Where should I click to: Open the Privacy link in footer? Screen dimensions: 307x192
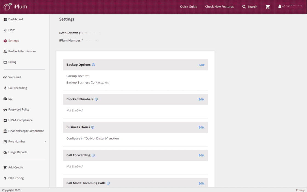[300, 190]
